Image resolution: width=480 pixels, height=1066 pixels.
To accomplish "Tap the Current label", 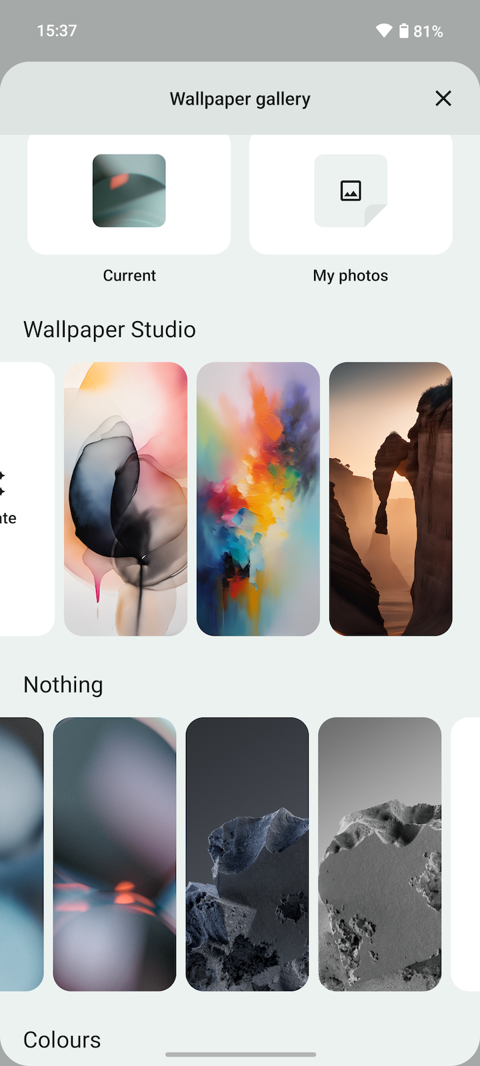I will click(x=129, y=276).
